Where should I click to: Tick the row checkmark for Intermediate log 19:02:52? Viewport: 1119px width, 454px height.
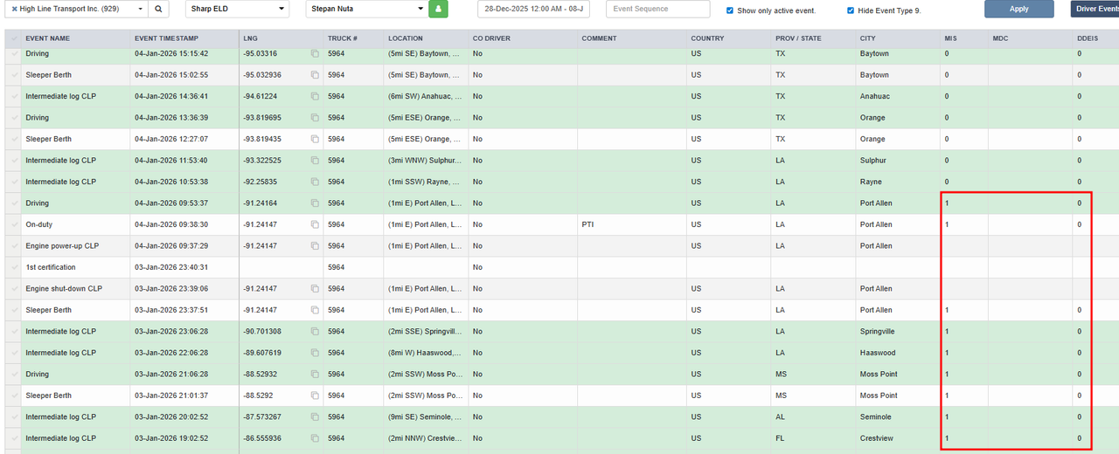[14, 439]
